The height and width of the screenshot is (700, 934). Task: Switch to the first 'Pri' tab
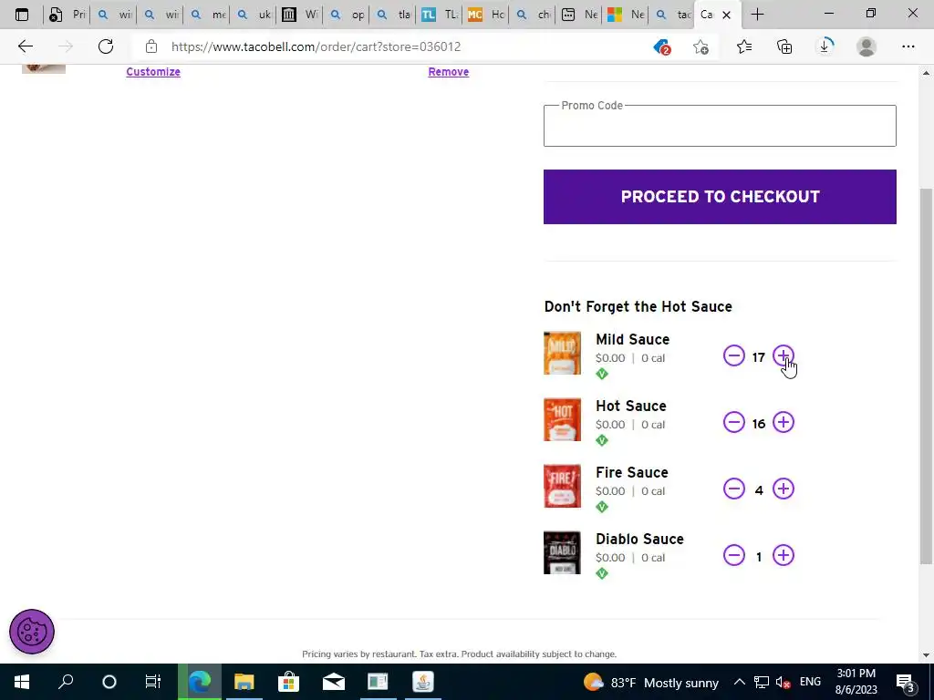pos(67,15)
